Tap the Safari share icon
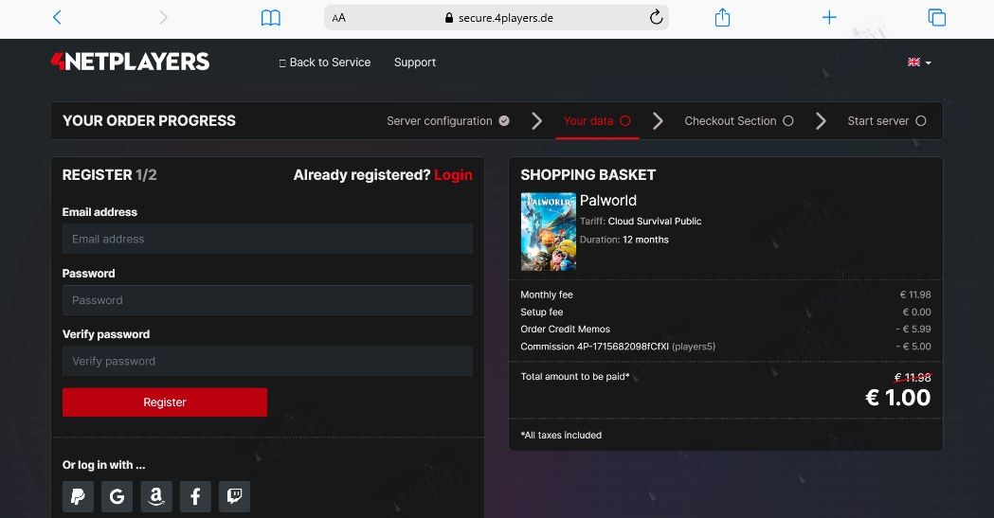The width and height of the screenshot is (994, 518). coord(722,18)
